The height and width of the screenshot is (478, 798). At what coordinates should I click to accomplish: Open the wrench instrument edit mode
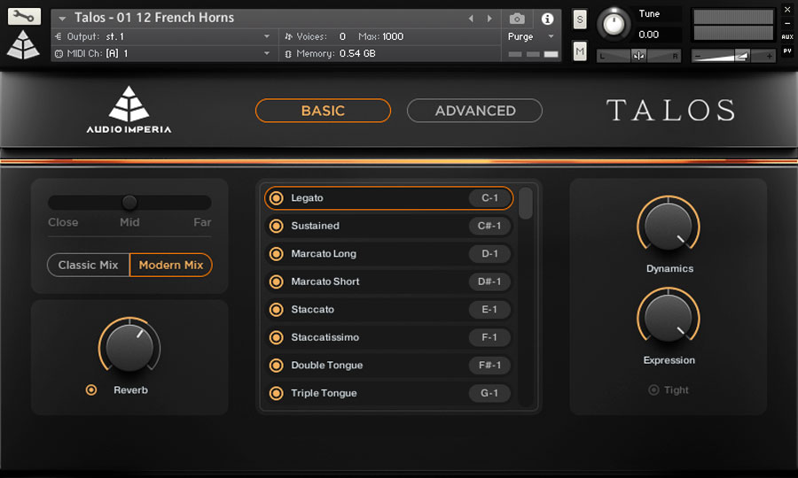(x=23, y=16)
